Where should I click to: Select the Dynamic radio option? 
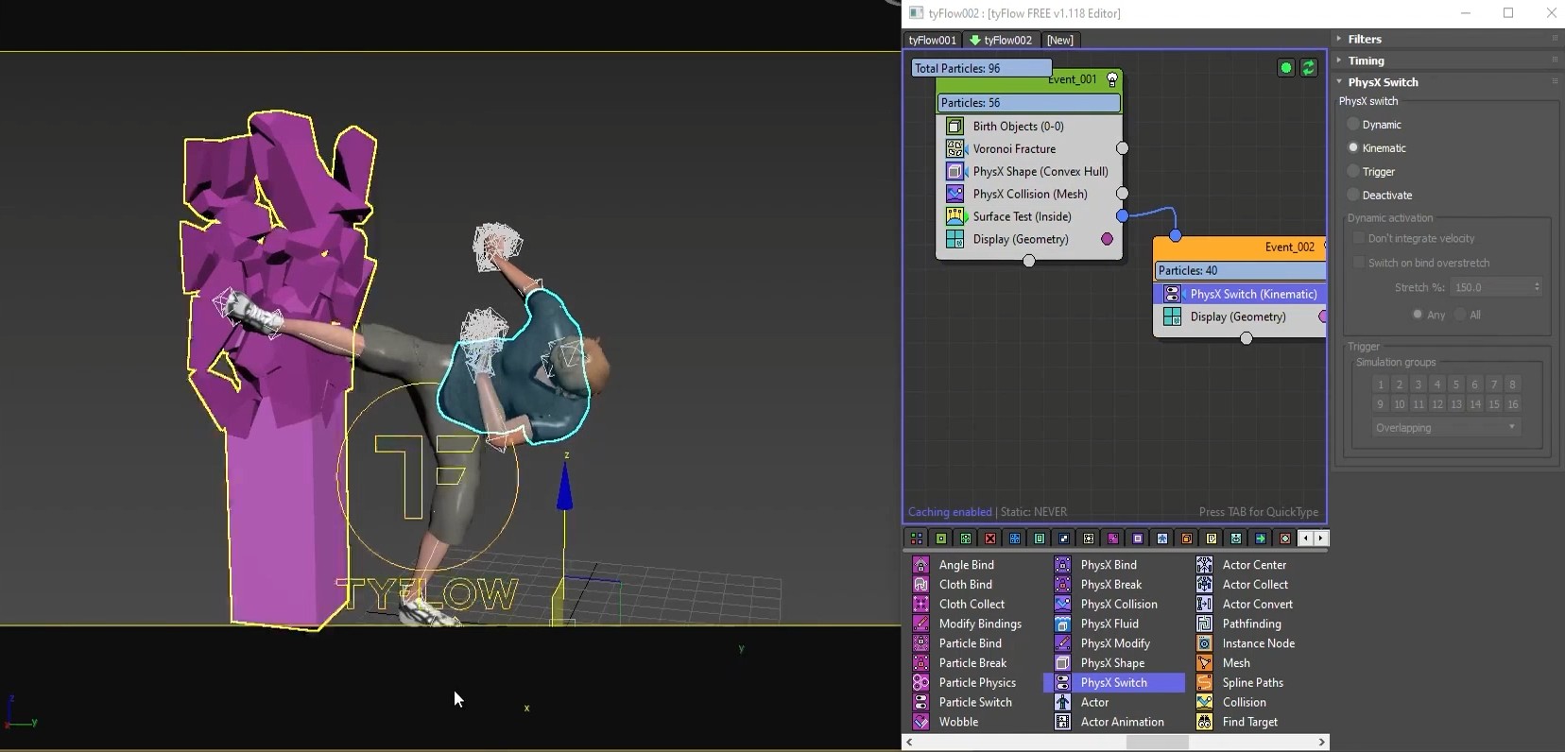(x=1353, y=125)
